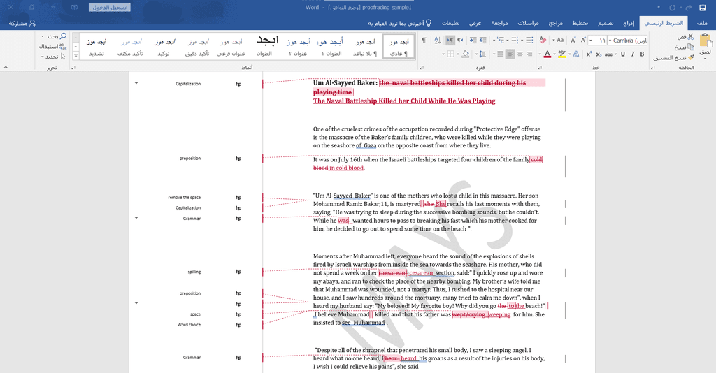Click the magnifier search icon (بحث)
Viewport: 716px width, 373px height.
point(63,36)
